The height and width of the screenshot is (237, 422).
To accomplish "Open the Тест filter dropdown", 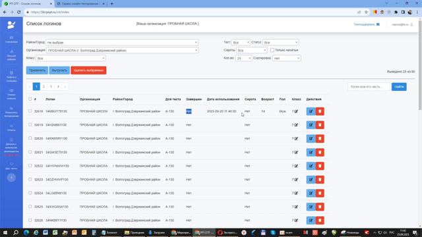I will (x=241, y=42).
